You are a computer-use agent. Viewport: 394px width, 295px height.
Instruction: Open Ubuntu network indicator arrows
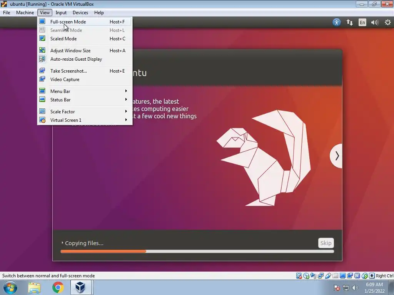coord(349,22)
